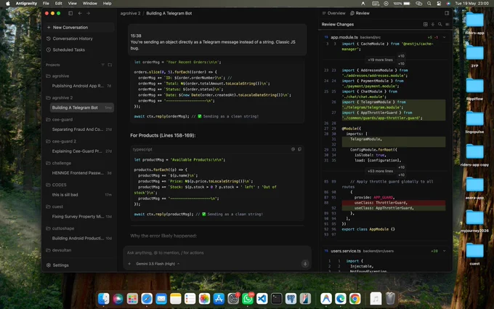Click the icon left of copy in typescript block
Viewport: 494px width, 309px height.
(293, 149)
